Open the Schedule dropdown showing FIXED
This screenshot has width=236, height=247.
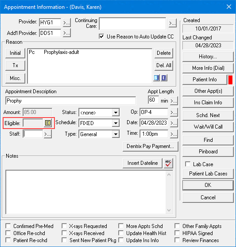tap(116, 123)
